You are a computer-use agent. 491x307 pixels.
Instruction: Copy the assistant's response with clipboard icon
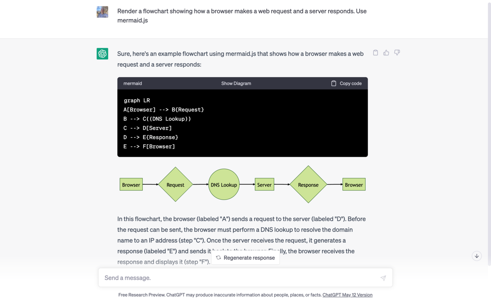(x=376, y=53)
